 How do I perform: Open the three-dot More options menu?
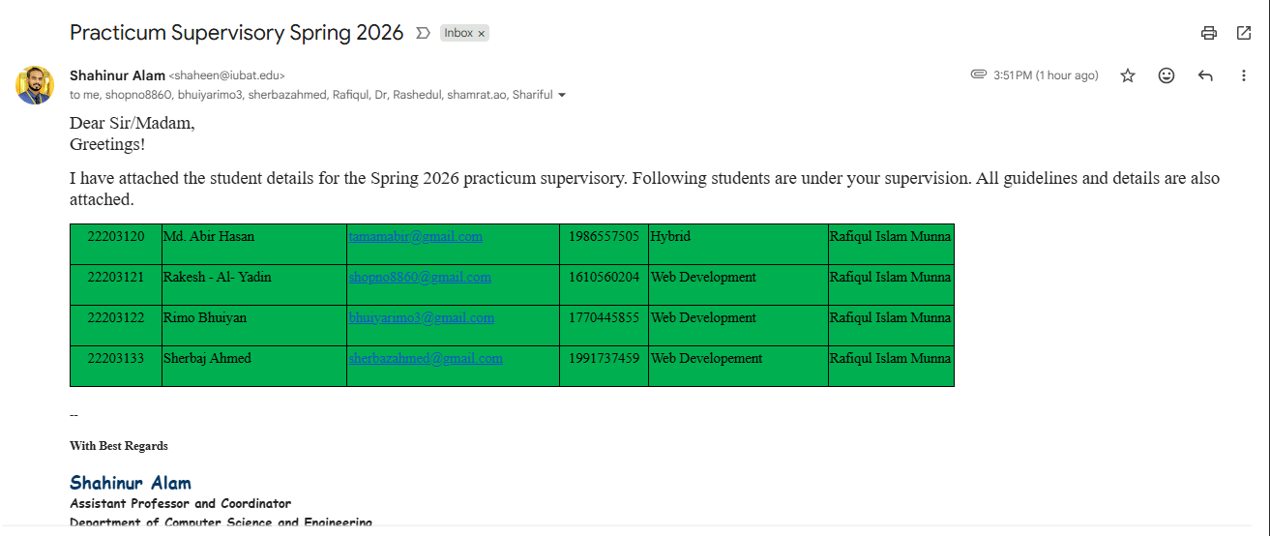[1244, 75]
